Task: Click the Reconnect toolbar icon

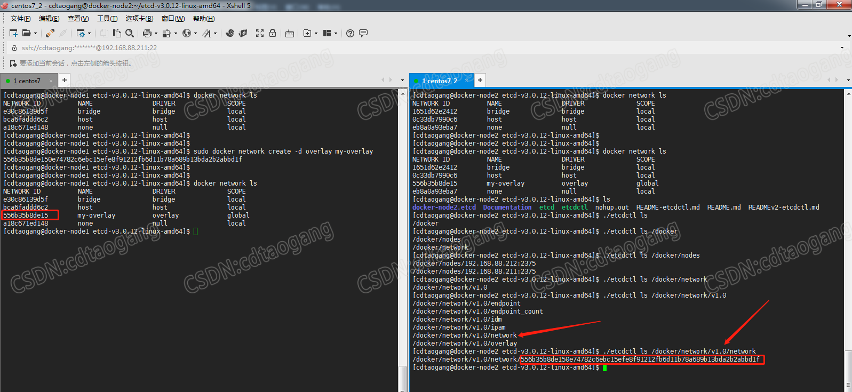Action: 50,33
